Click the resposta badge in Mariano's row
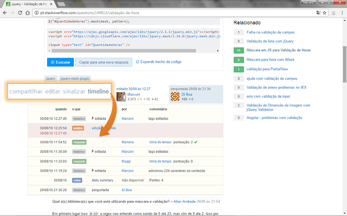This screenshot has height=216, width=347. [79, 142]
